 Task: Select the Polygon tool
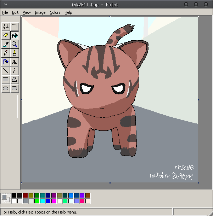click(15, 80)
